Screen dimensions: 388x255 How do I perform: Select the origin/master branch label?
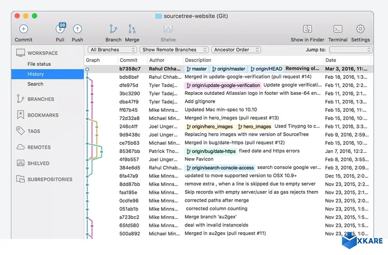[x=228, y=69]
